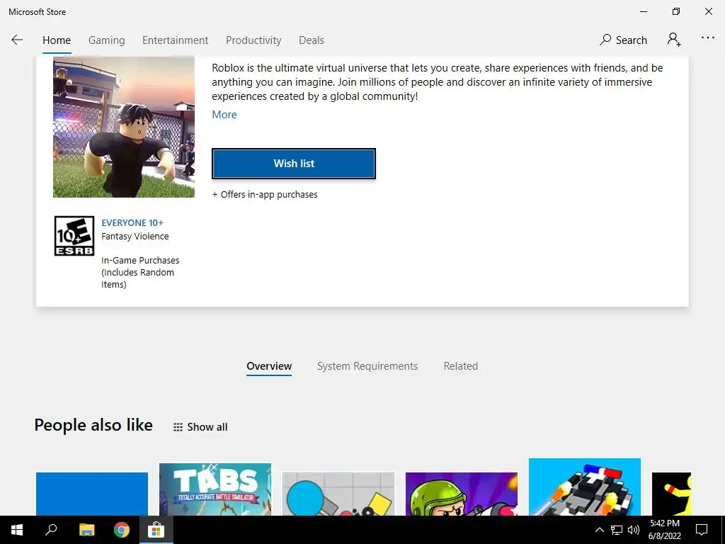Select Microsoft Store taskbar icon
This screenshot has height=544, width=725.
point(156,530)
